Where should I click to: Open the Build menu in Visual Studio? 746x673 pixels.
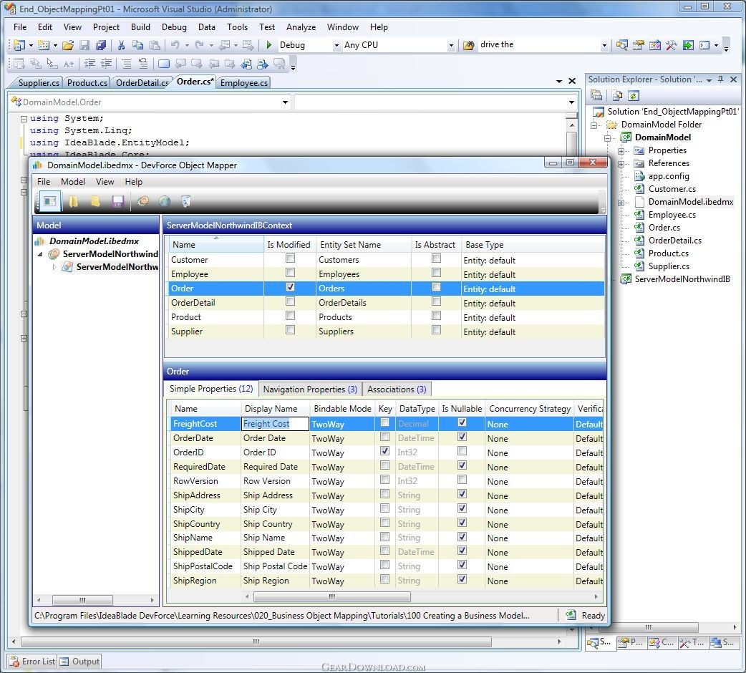click(140, 27)
